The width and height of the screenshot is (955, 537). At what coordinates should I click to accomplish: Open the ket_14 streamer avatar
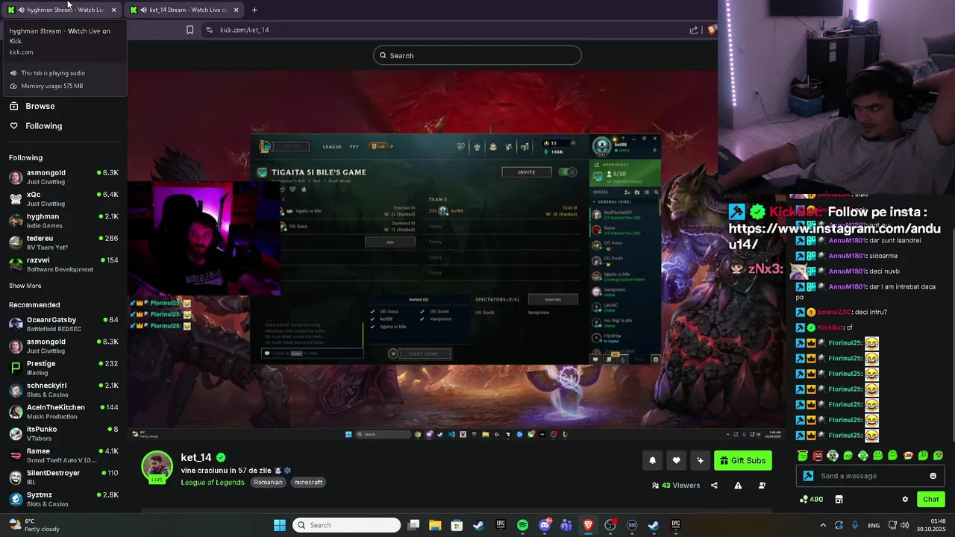coord(157,466)
